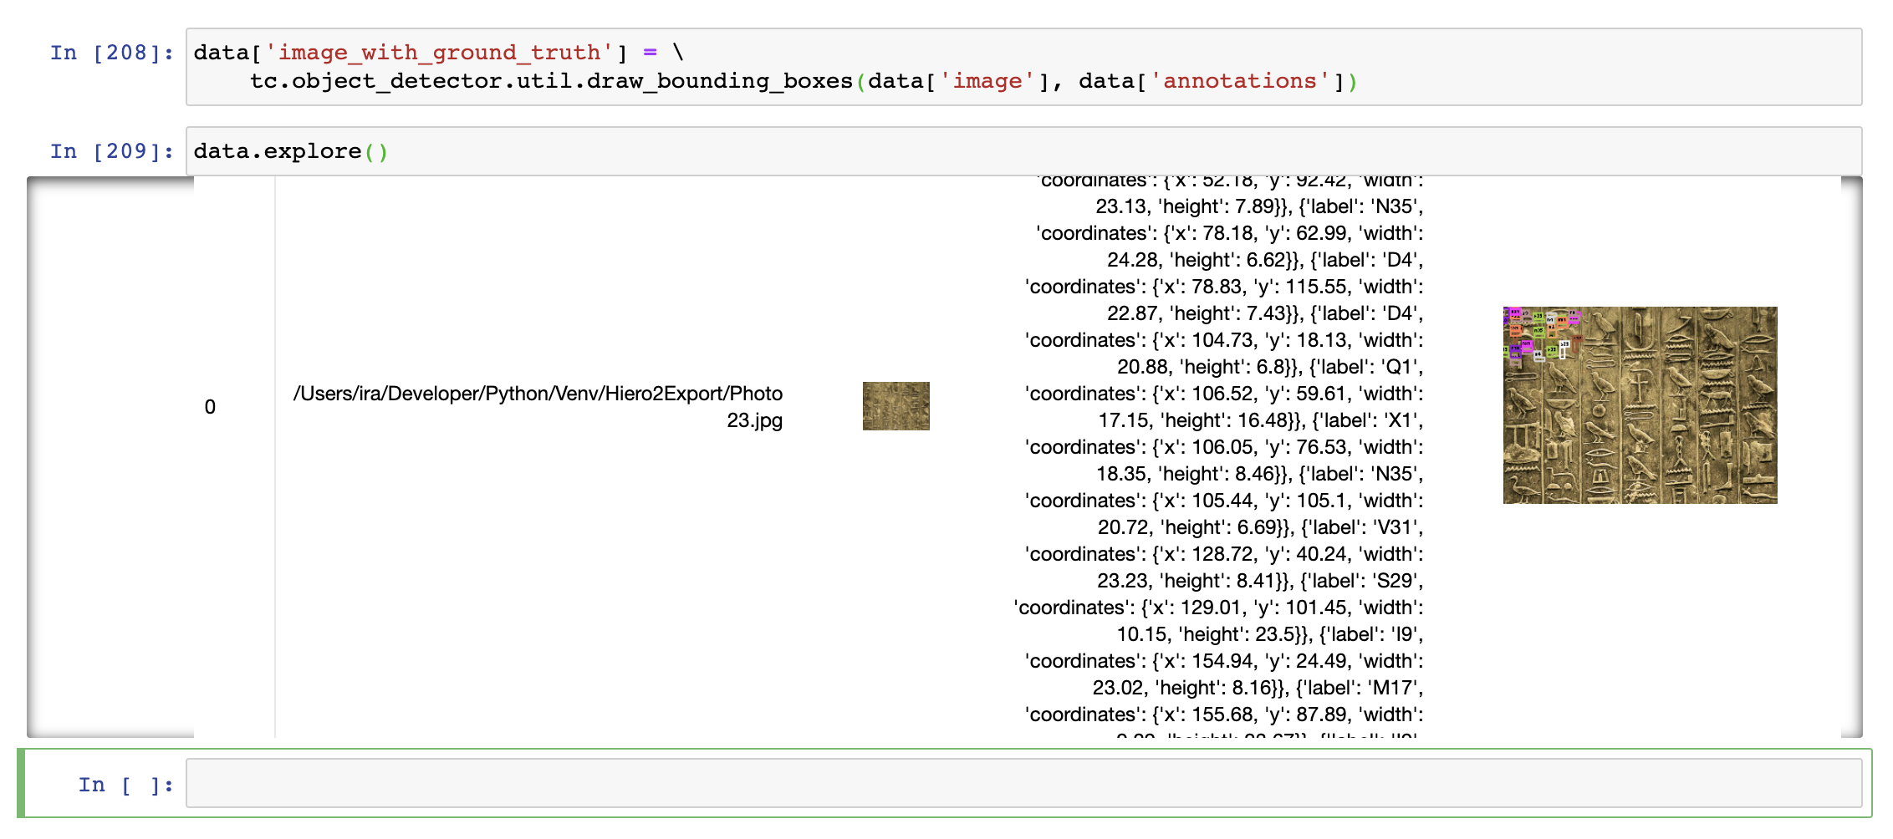Click the row index 0 in explore output
Image resolution: width=1893 pixels, height=839 pixels.
(x=211, y=407)
